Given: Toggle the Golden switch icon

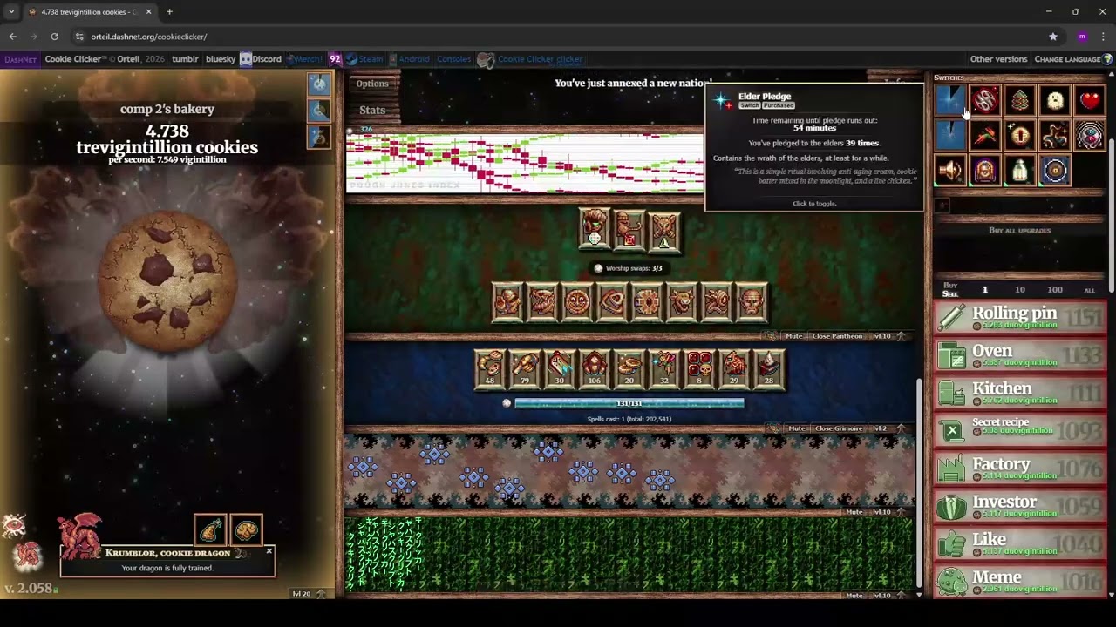Looking at the screenshot, I should (1020, 136).
